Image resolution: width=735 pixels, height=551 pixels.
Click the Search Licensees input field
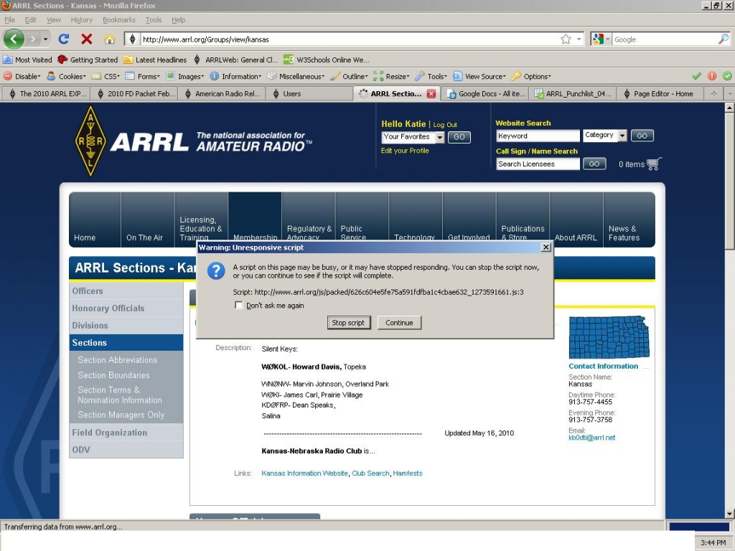click(538, 164)
